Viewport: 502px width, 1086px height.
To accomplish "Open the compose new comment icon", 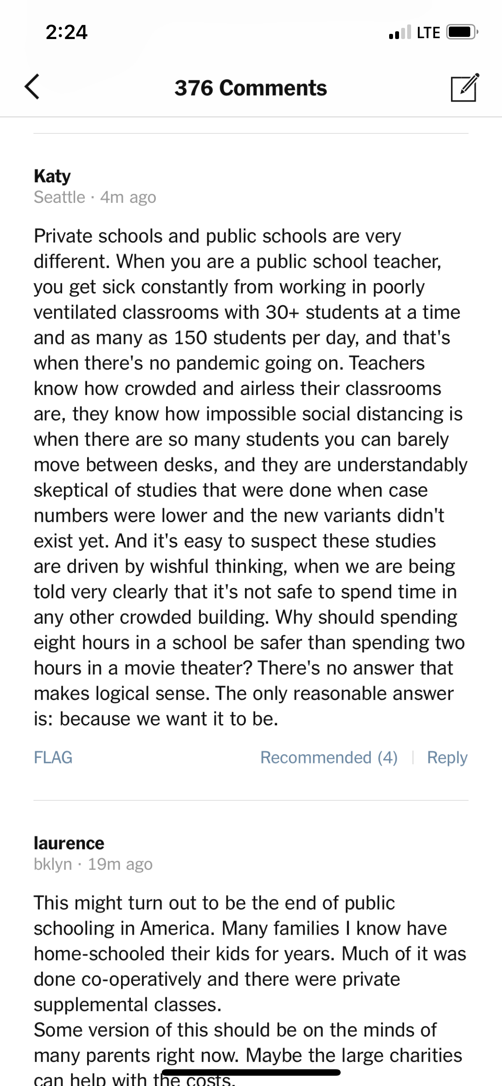I will (x=464, y=88).
